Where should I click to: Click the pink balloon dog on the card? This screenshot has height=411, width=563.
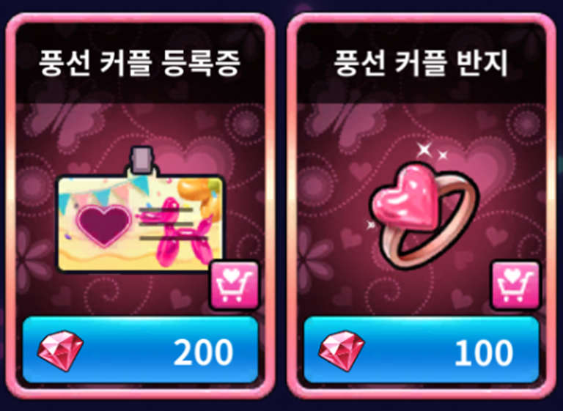click(x=181, y=233)
